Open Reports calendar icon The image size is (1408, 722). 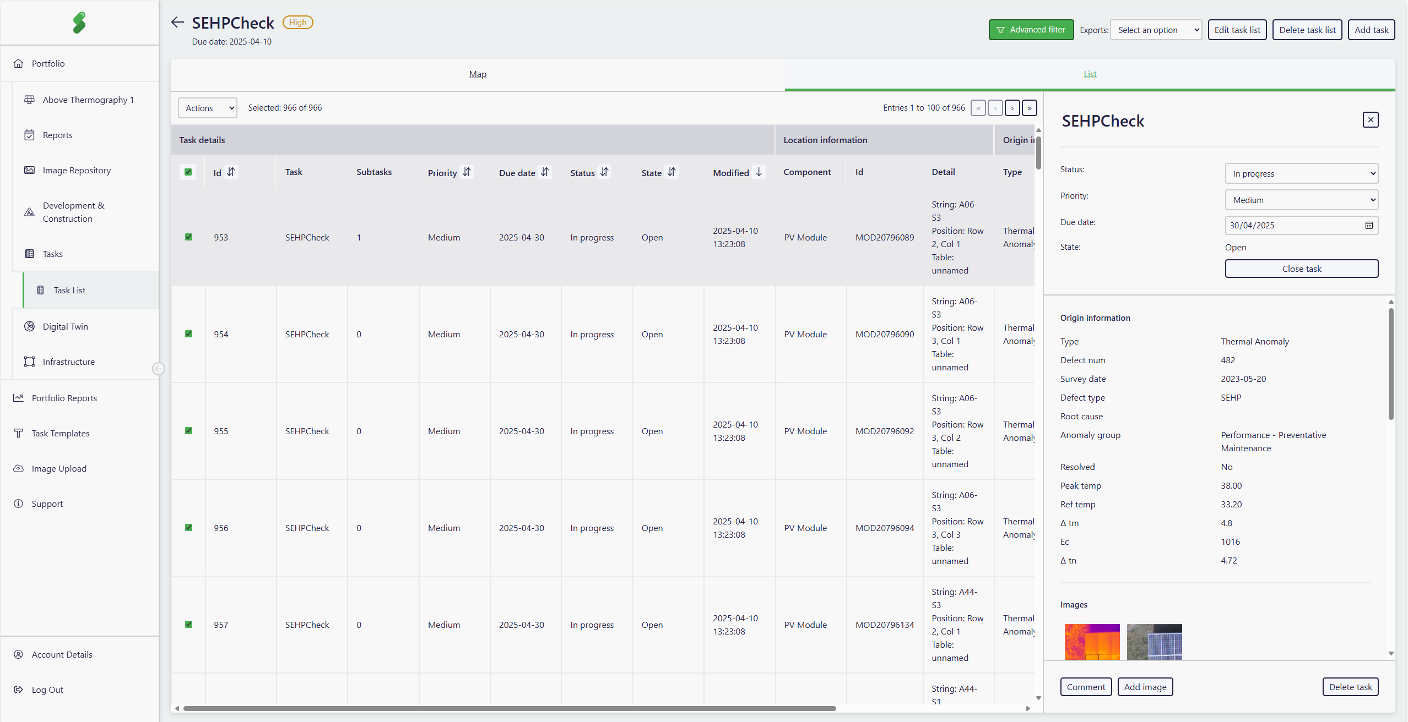tap(29, 135)
